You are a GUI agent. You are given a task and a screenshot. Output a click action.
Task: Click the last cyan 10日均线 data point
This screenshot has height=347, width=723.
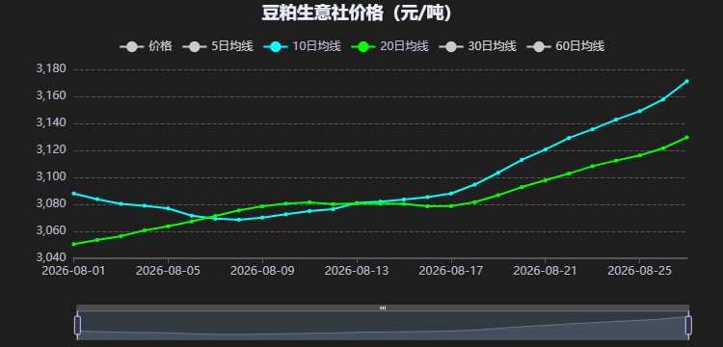point(686,81)
